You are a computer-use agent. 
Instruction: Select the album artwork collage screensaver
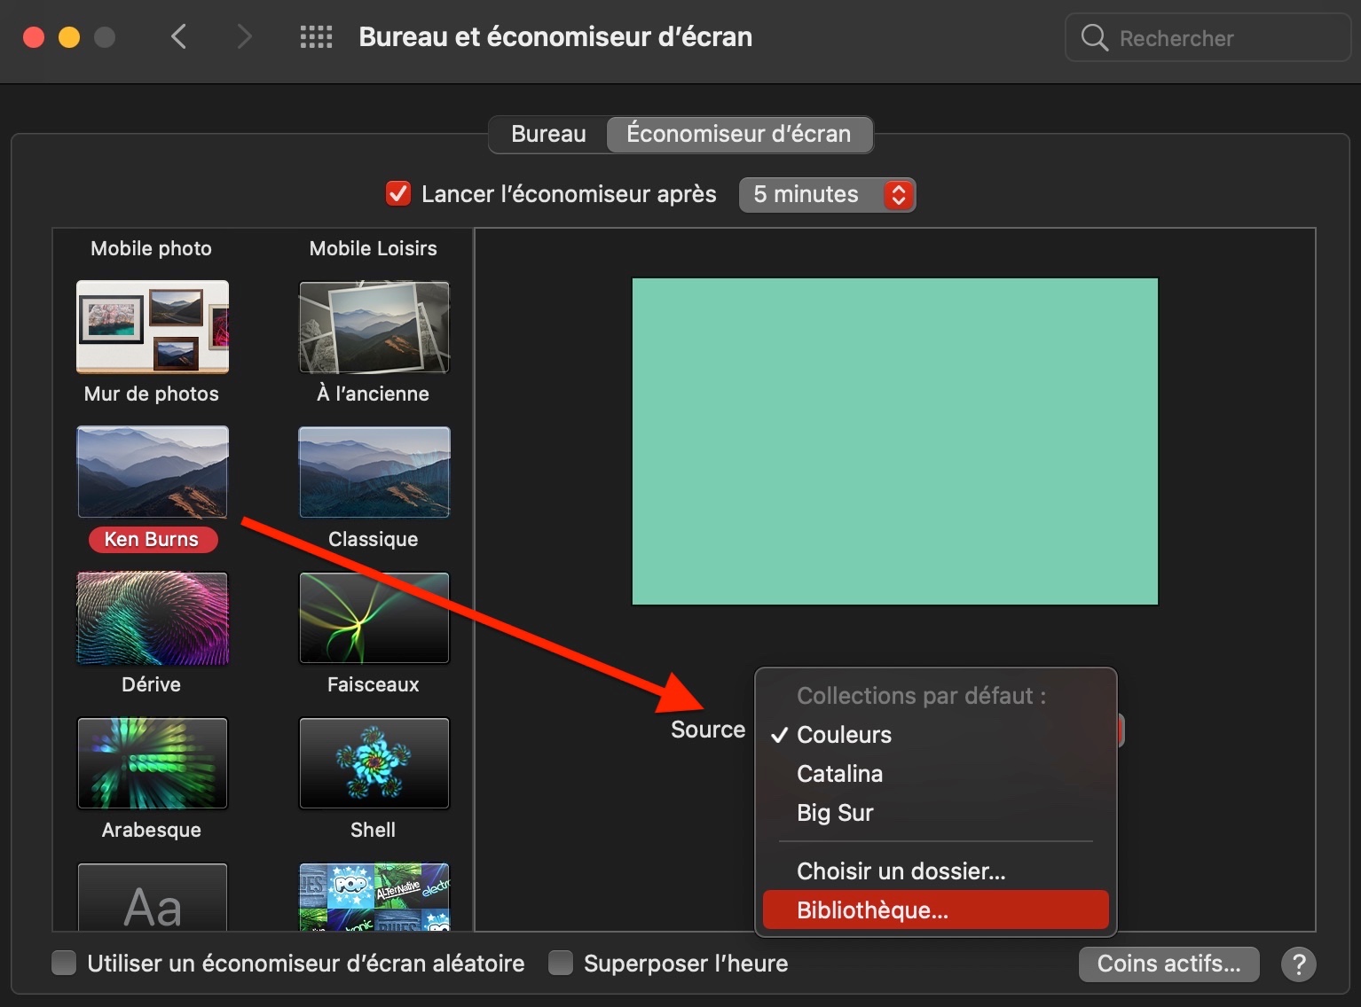point(374,897)
